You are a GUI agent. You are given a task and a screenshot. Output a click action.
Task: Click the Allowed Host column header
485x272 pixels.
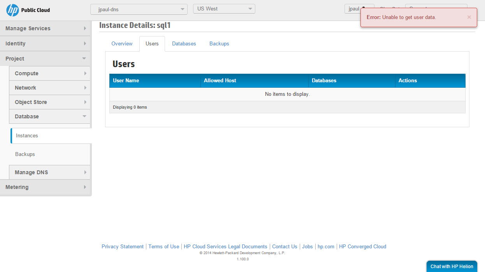255,81
